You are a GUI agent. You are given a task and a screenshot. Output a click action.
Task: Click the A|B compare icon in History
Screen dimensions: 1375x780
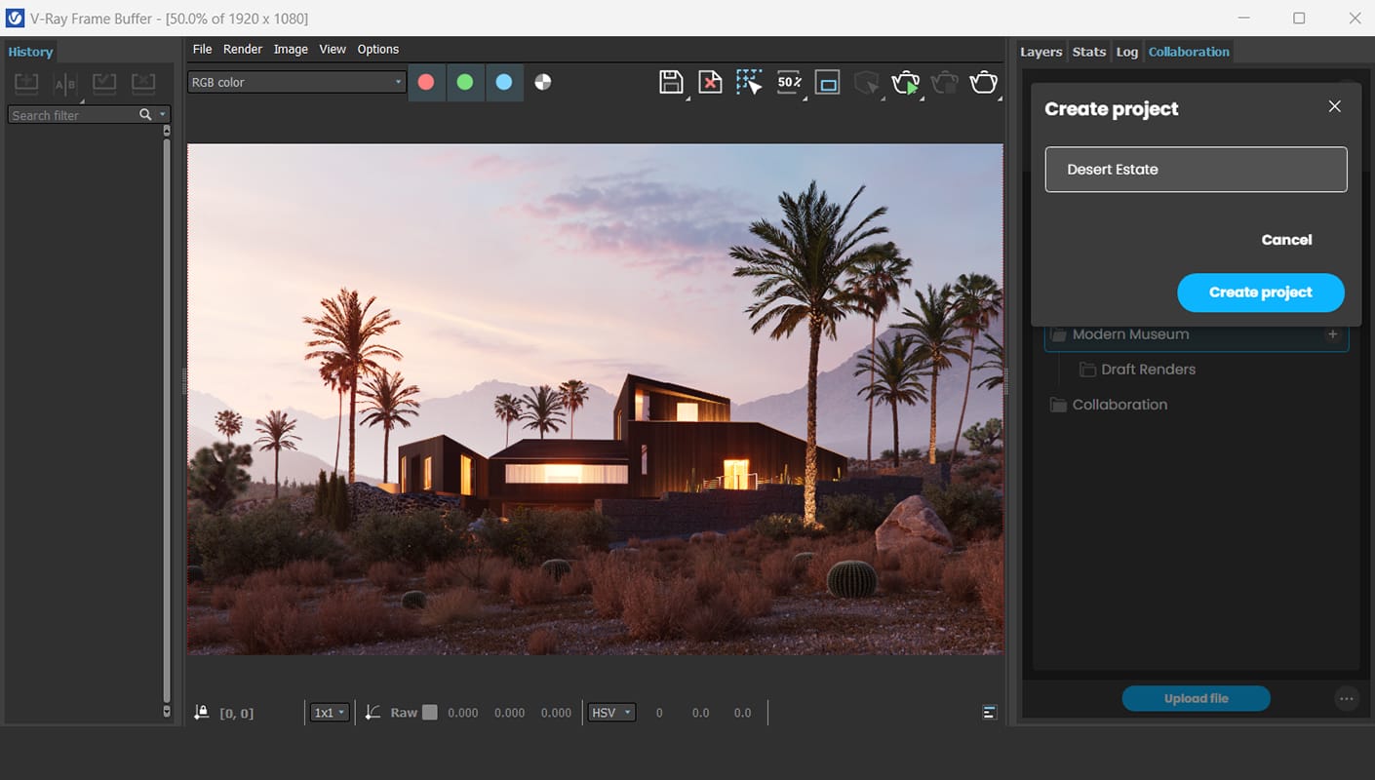[65, 84]
